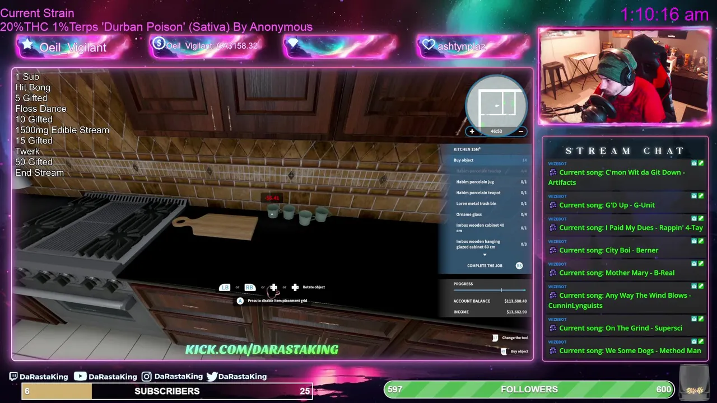Select Imbus wooden hanging glazed cabinet row
The height and width of the screenshot is (403, 717).
click(x=491, y=244)
